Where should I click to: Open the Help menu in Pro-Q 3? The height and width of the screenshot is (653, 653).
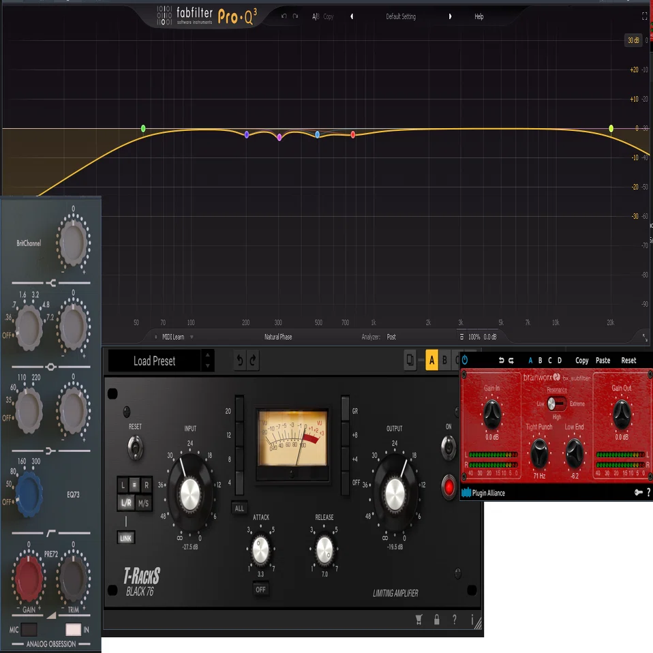pos(479,16)
